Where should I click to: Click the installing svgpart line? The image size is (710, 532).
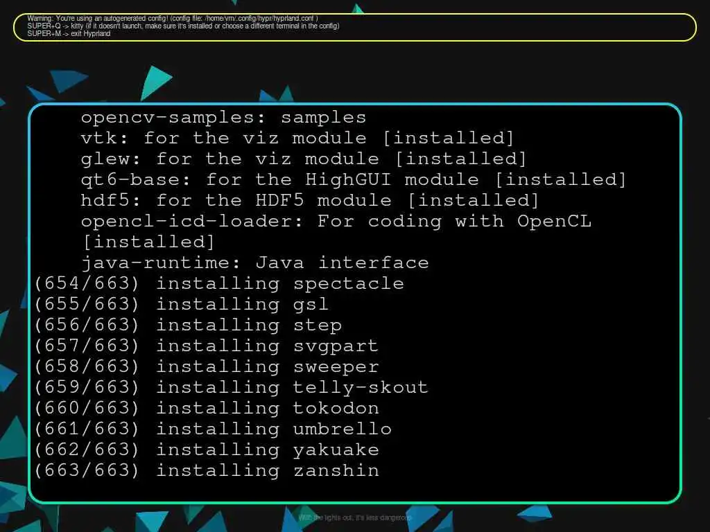[x=207, y=346]
